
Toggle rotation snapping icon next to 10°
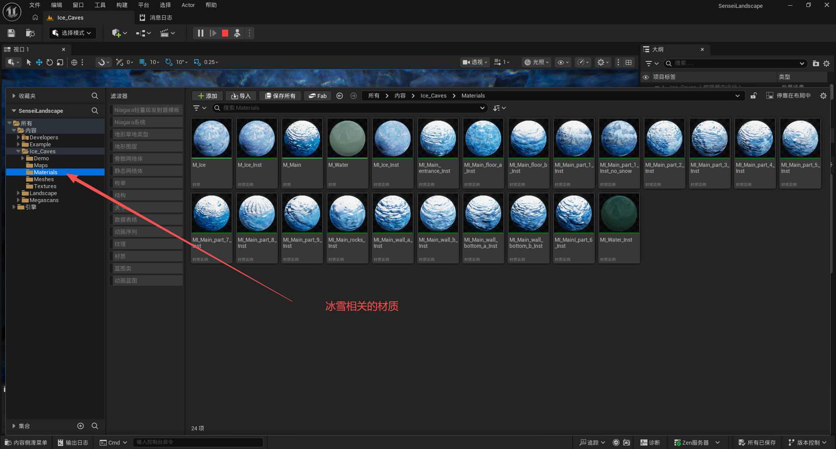169,62
